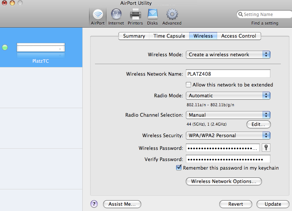Open the Wireless Mode dropdown
The width and height of the screenshot is (292, 211).
[x=228, y=54]
